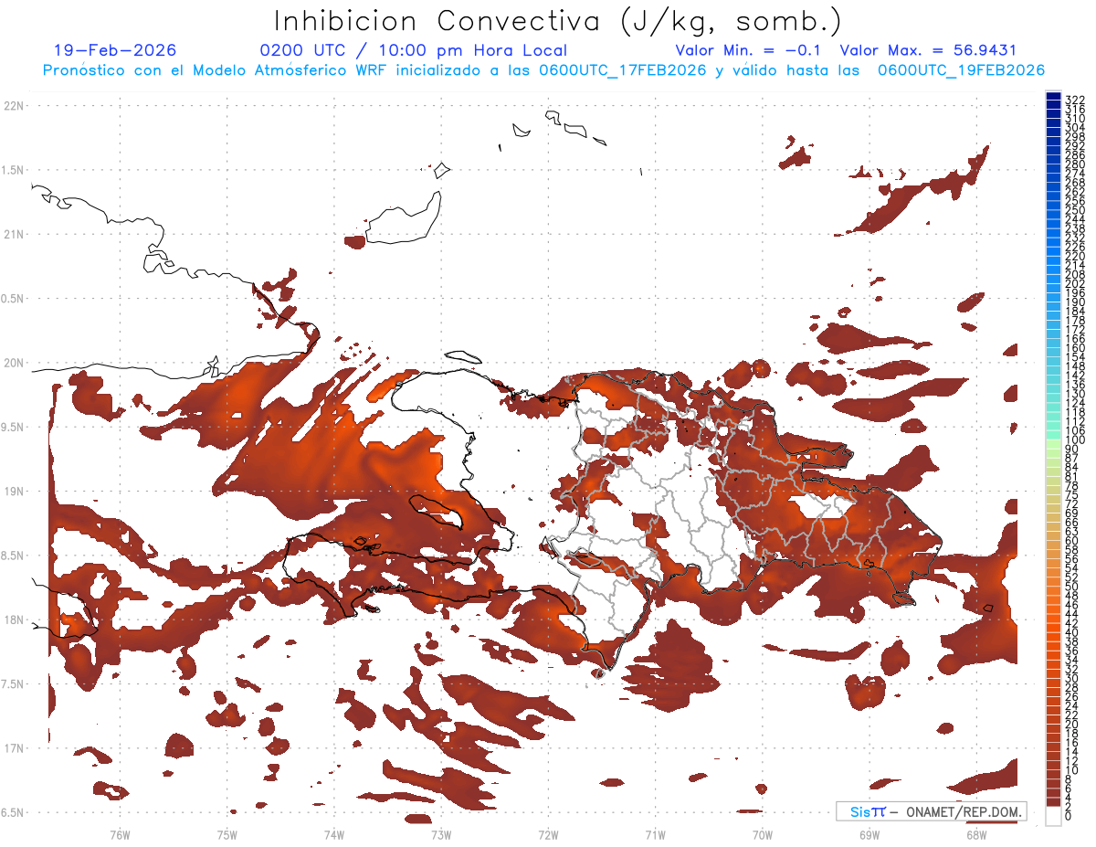Click the '19N' latitude label
The width and height of the screenshot is (1096, 847).
[15, 492]
